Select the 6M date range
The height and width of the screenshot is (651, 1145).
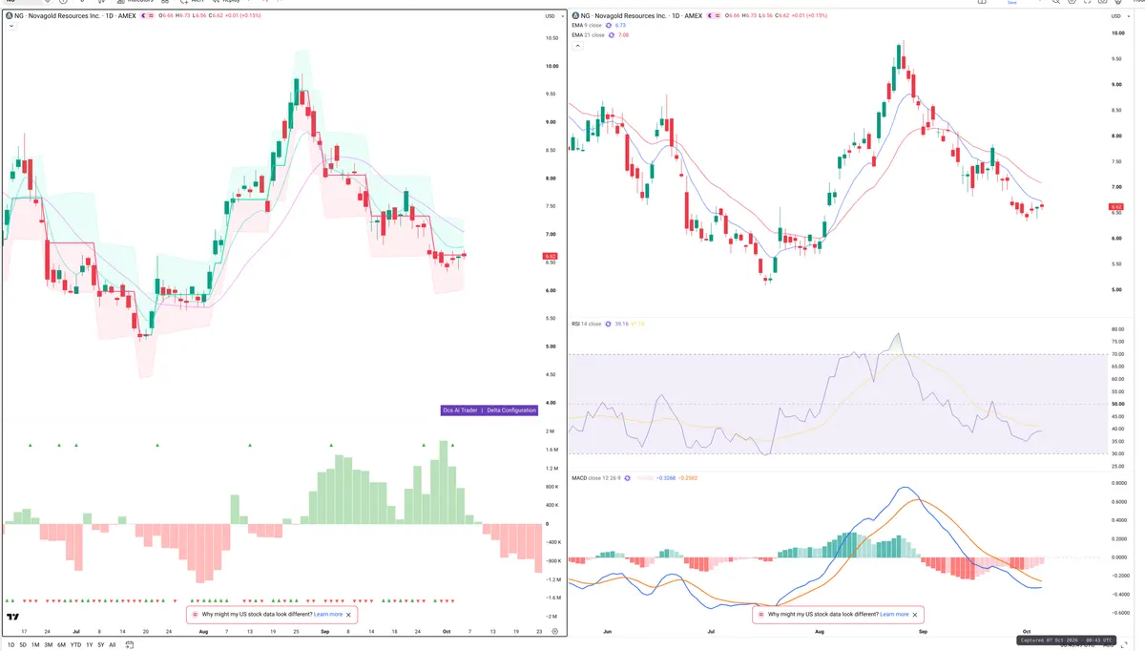[61, 645]
